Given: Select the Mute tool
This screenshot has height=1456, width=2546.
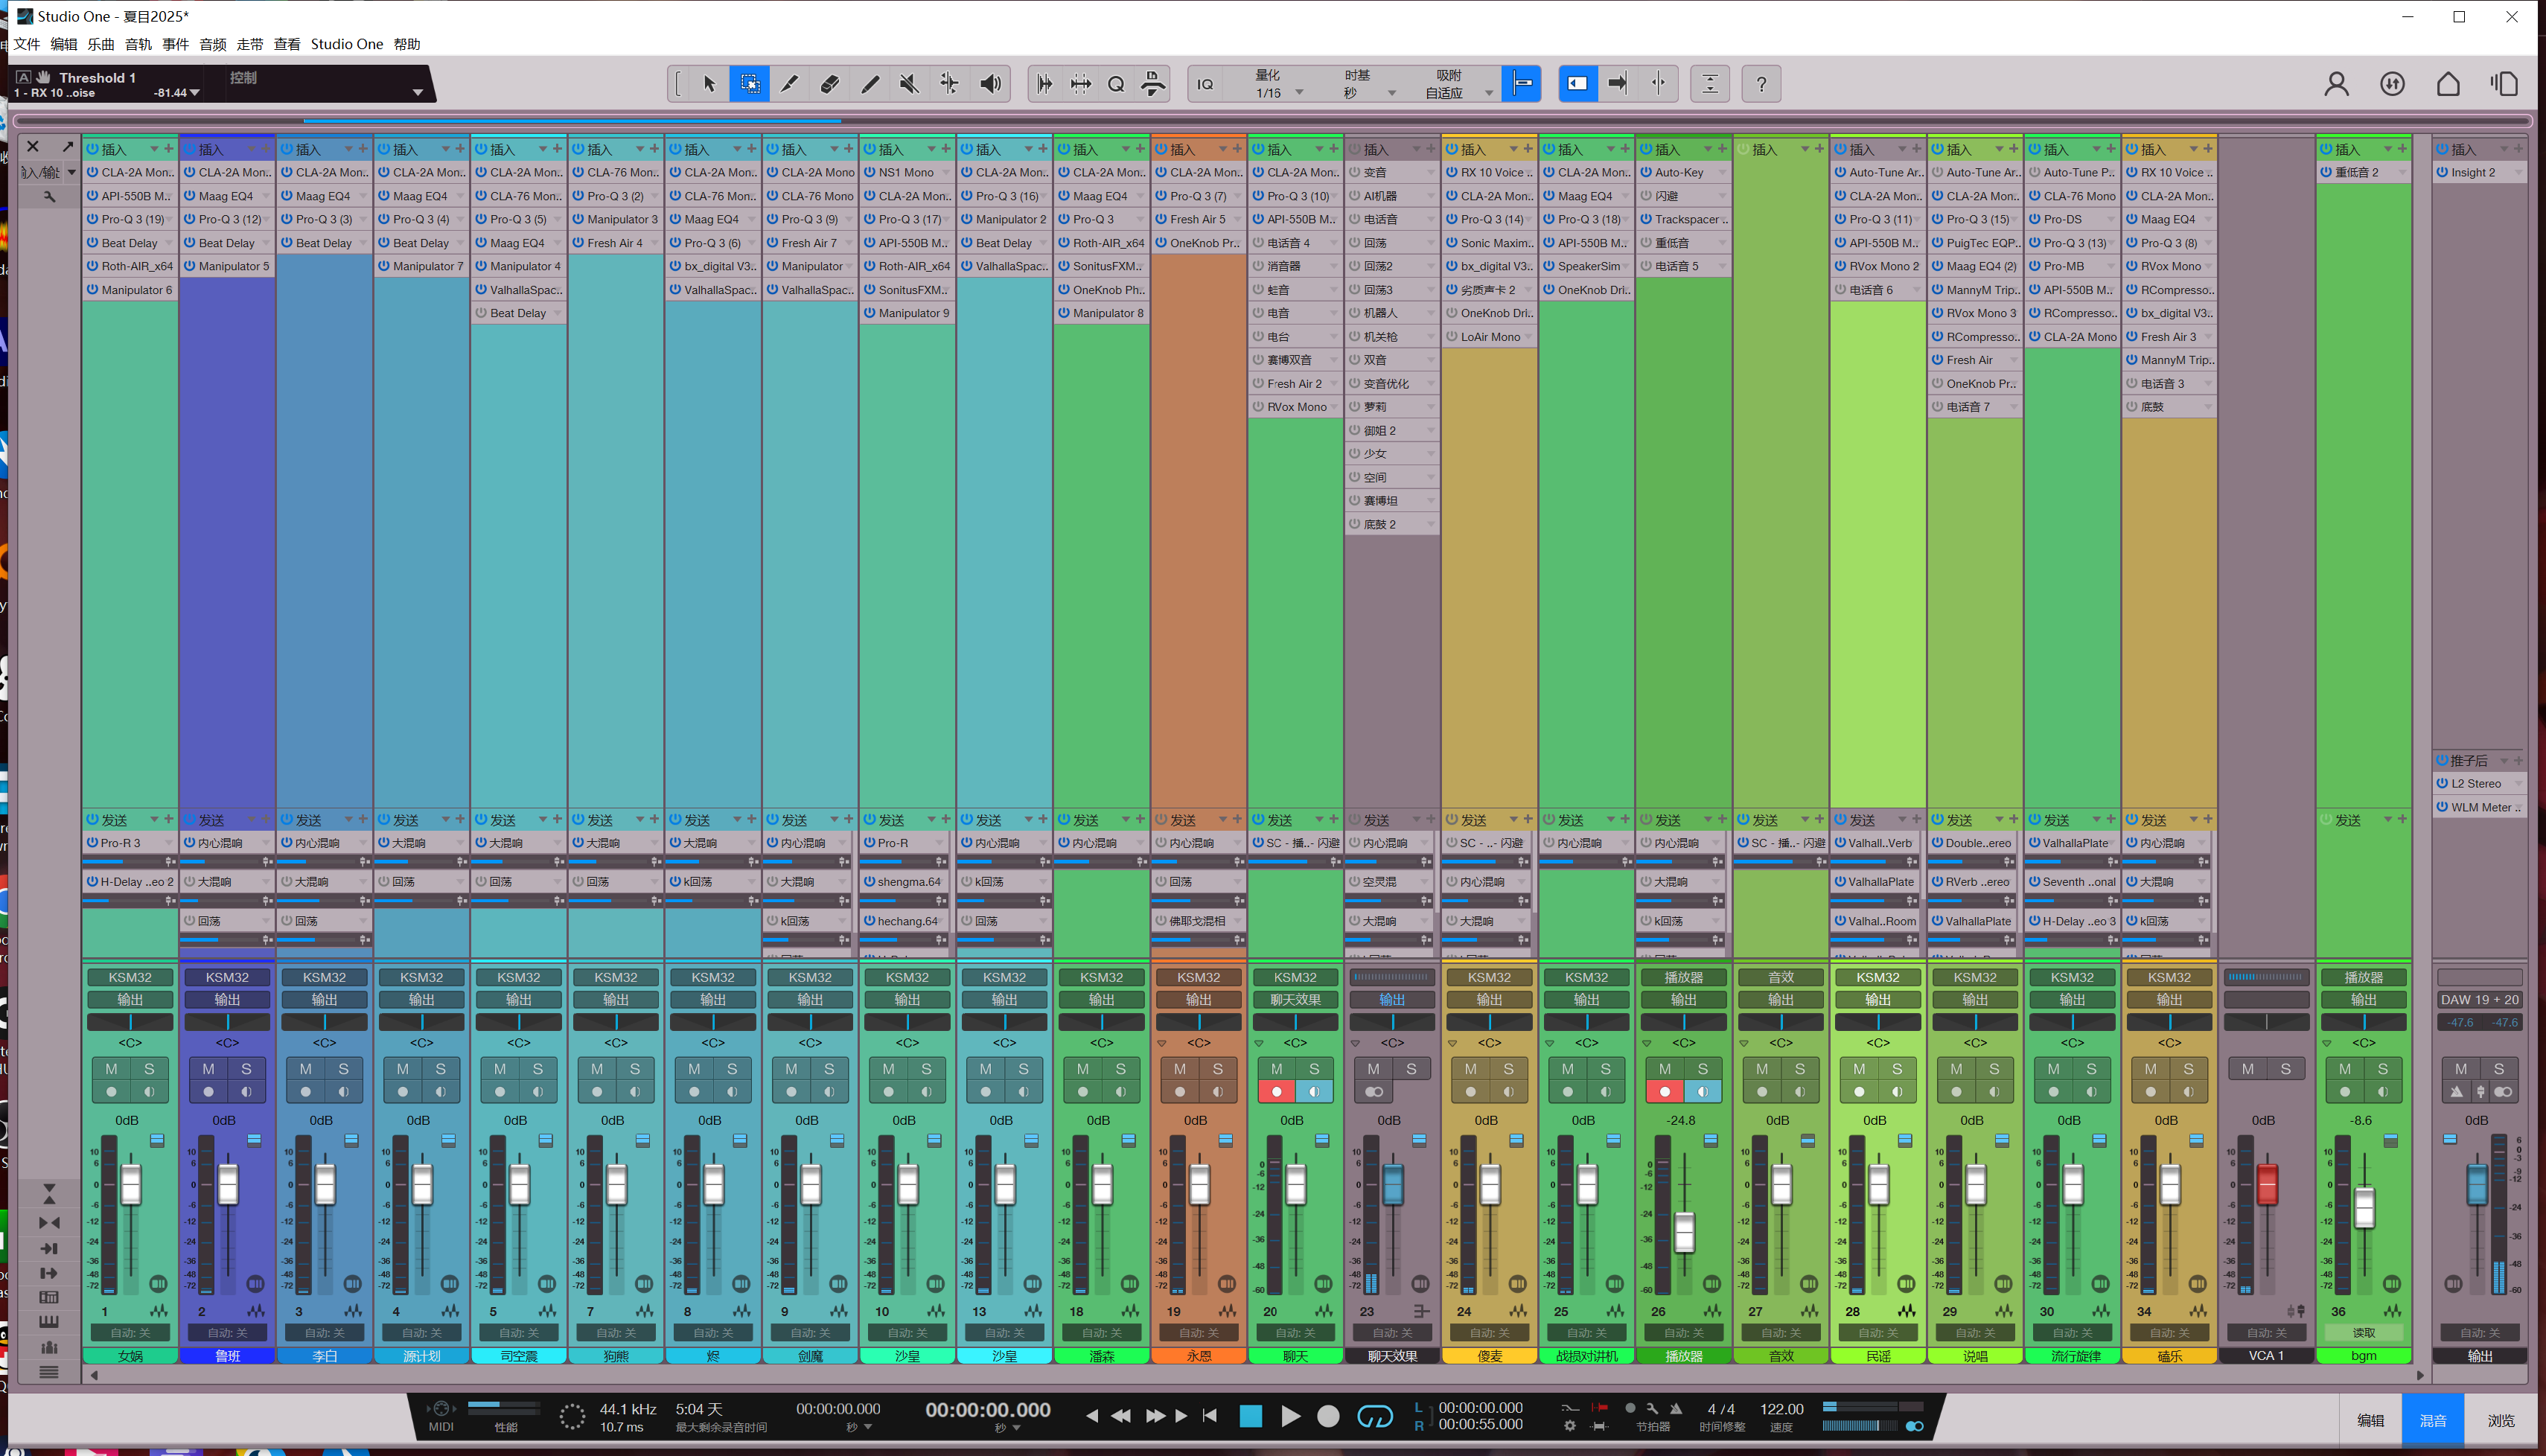Looking at the screenshot, I should pyautogui.click(x=909, y=84).
